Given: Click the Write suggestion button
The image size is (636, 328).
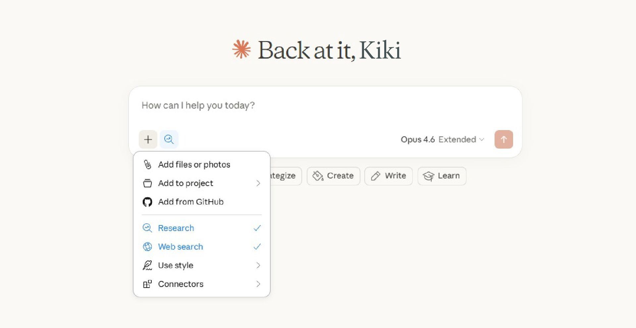Looking at the screenshot, I should click(x=389, y=176).
